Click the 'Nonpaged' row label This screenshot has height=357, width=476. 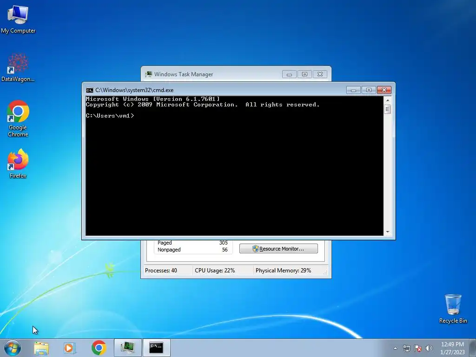169,250
